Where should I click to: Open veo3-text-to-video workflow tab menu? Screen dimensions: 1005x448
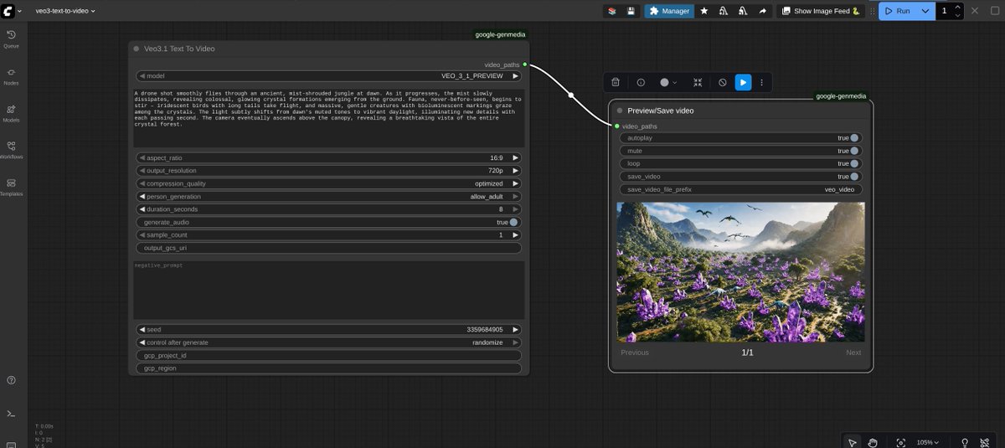tap(65, 11)
